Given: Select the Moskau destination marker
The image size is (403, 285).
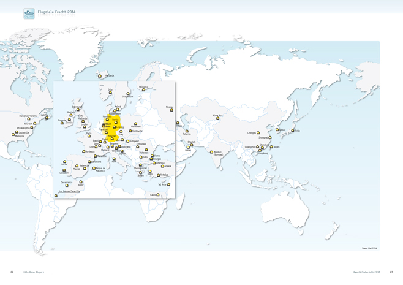Looking at the screenshot, I should pos(171,110).
